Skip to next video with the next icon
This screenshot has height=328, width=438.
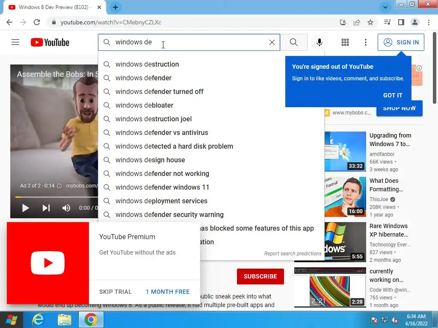point(46,208)
